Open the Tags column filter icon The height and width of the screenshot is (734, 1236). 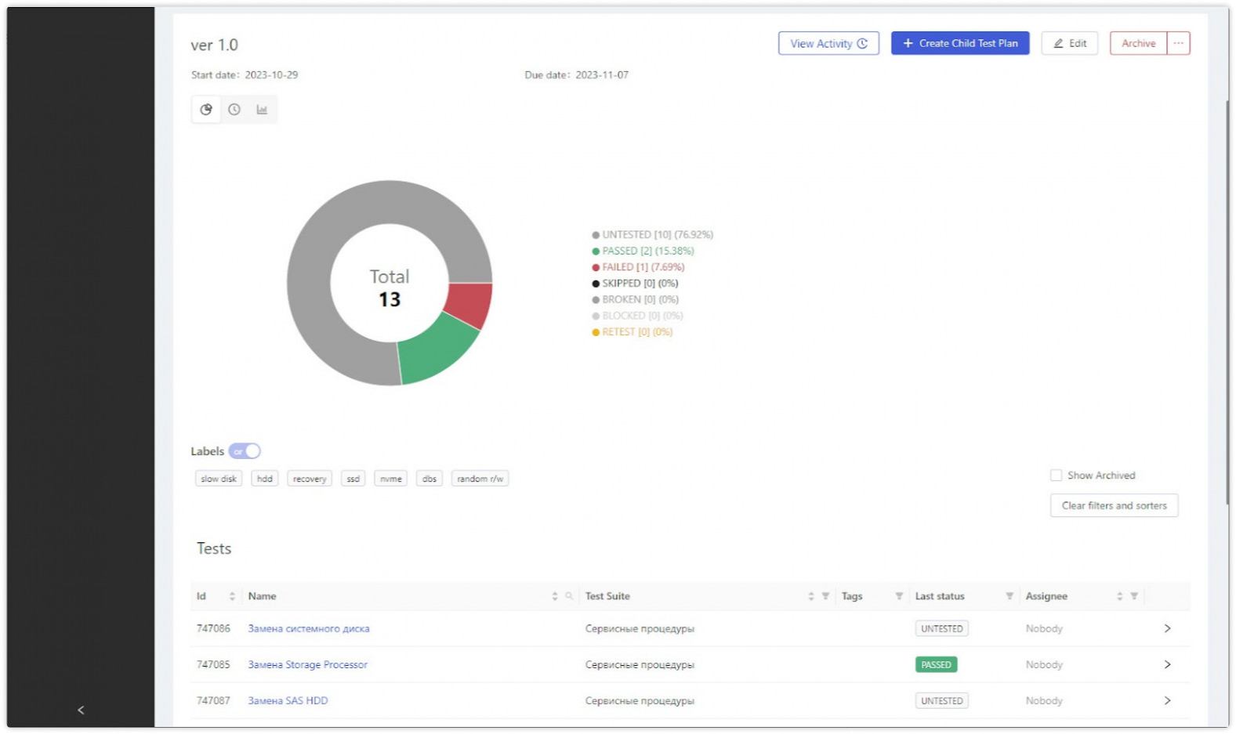pyautogui.click(x=899, y=596)
